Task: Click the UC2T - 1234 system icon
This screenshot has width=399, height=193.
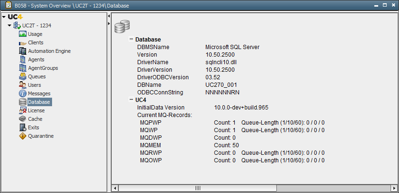Action: (17, 25)
